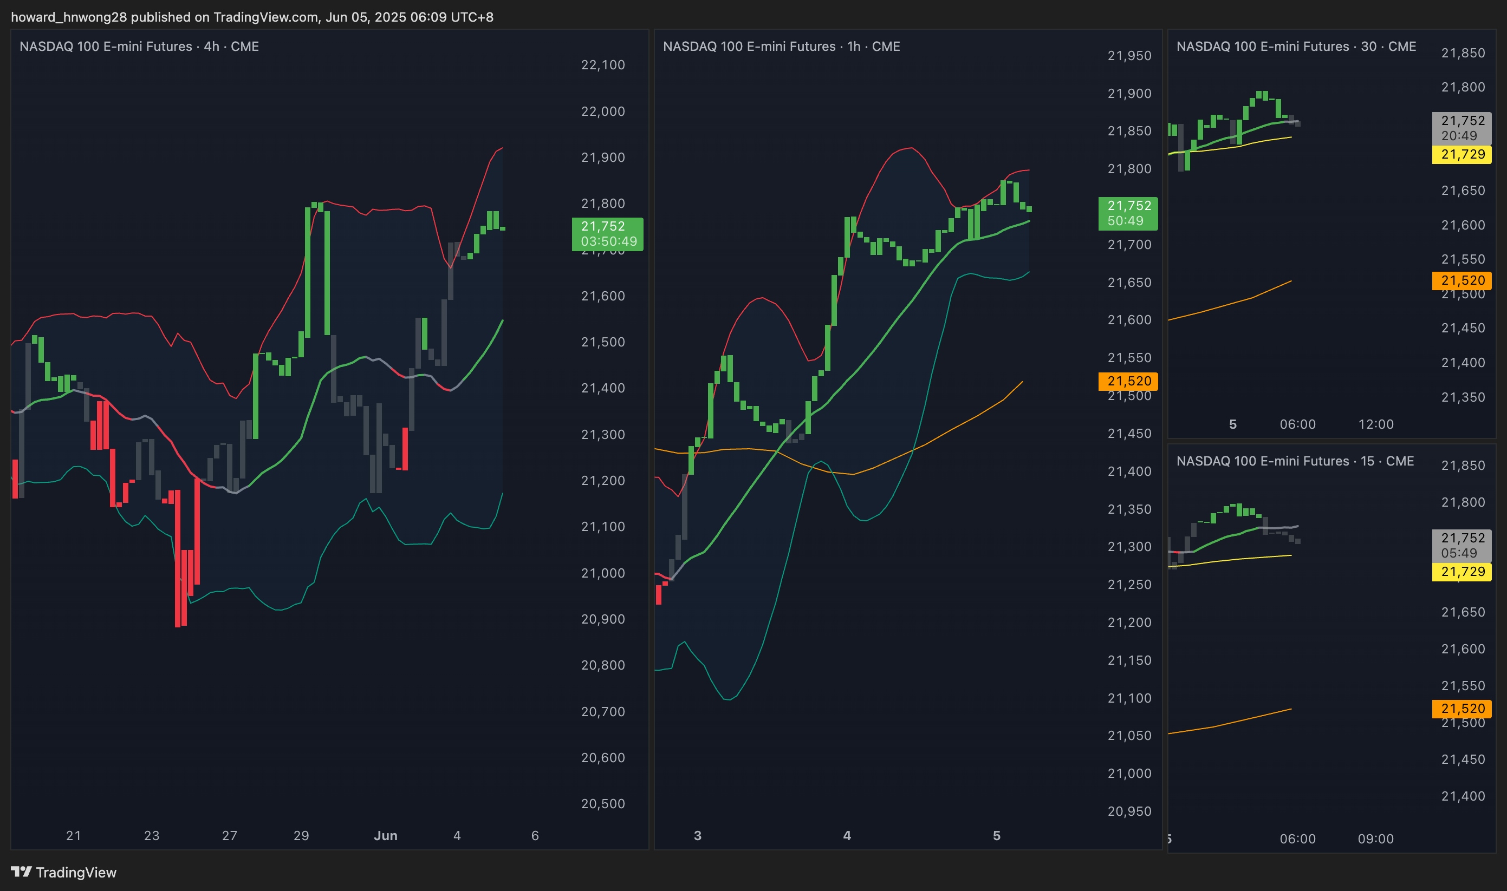Click gray 21,752 label on 15-minute chart

pos(1461,545)
